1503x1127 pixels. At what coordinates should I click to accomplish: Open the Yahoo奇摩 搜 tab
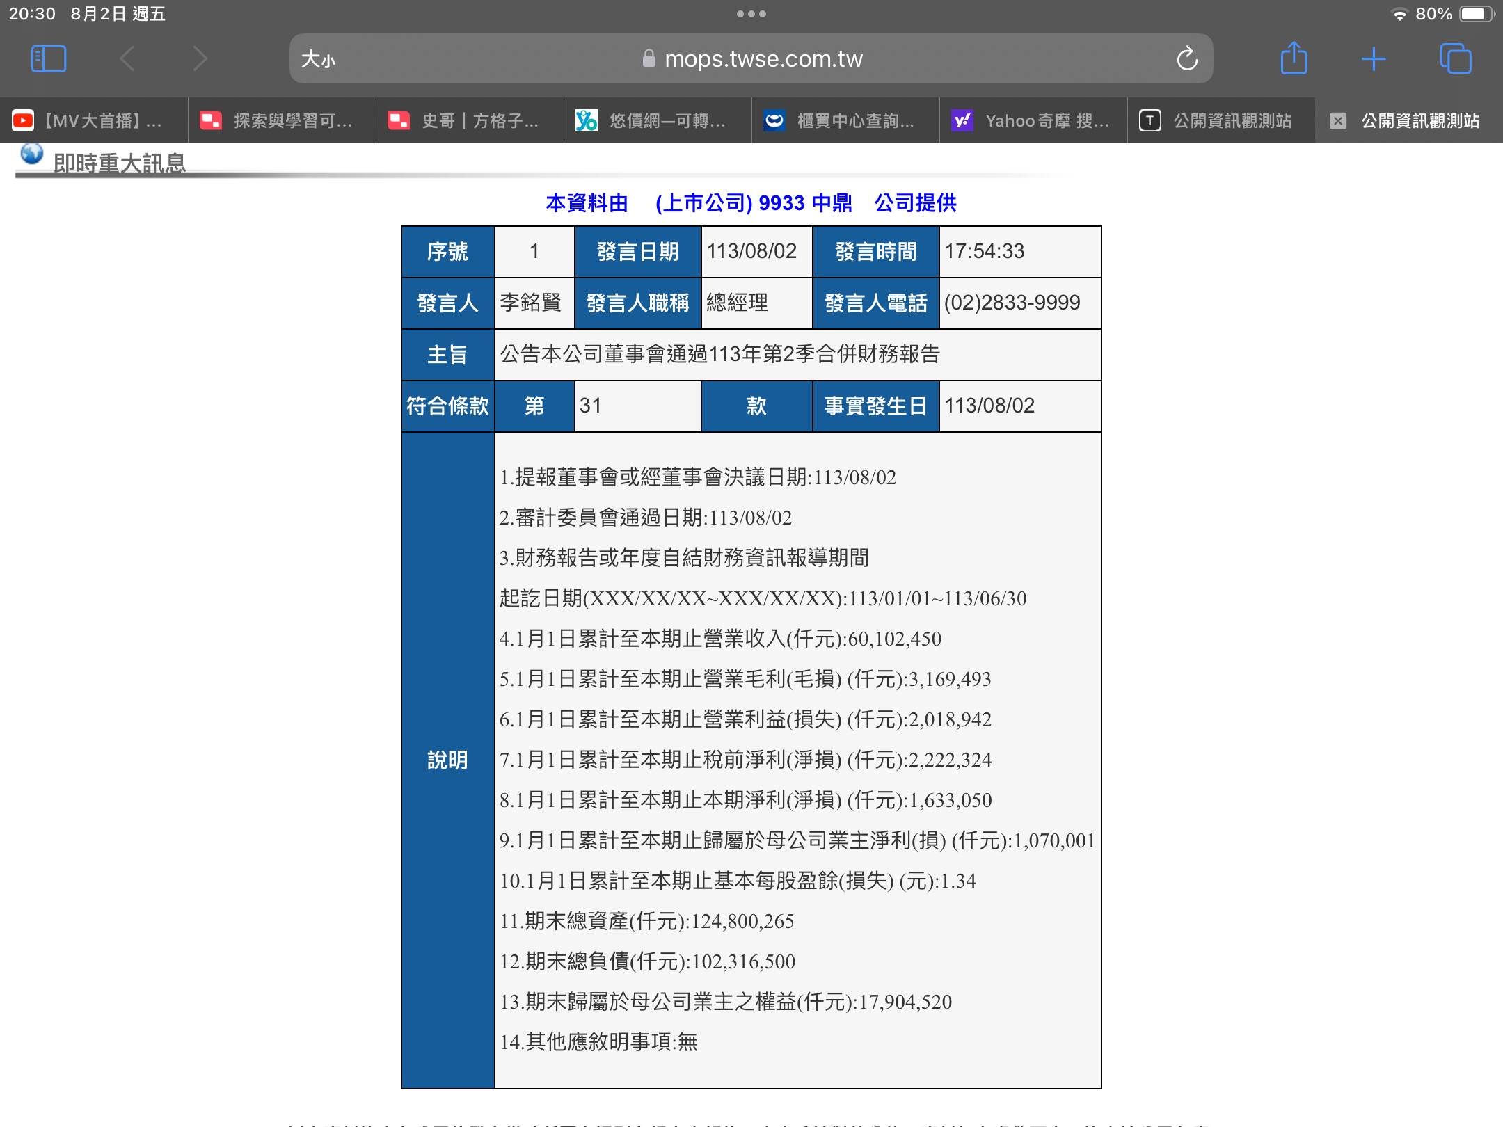pyautogui.click(x=1033, y=121)
